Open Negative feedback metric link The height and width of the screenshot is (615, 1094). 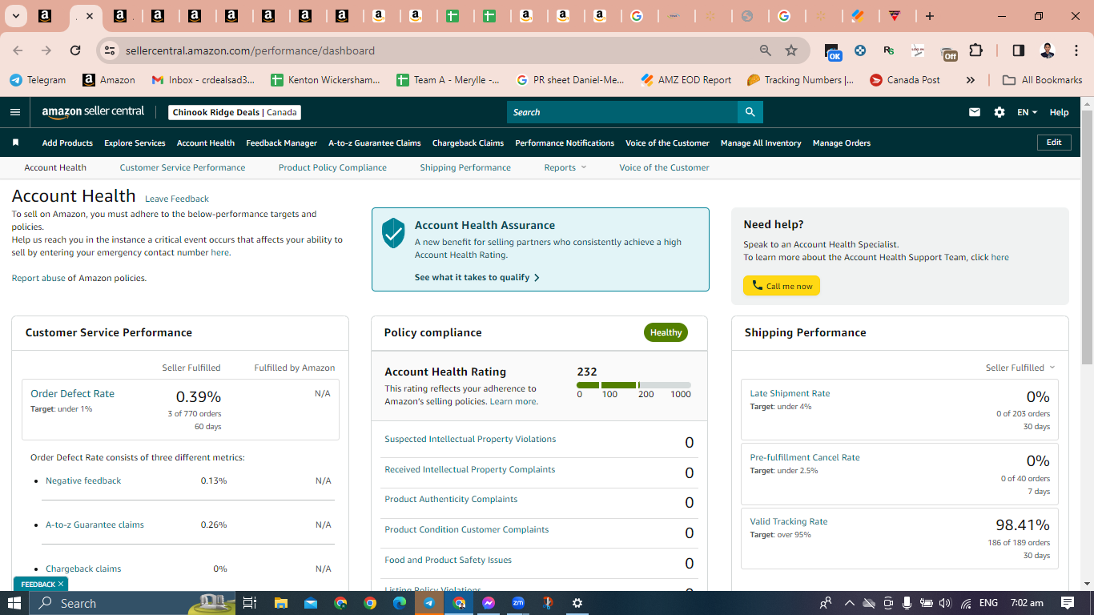83,480
